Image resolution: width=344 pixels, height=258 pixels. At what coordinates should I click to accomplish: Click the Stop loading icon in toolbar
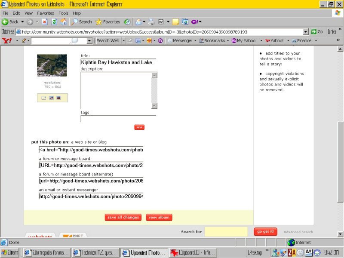pyautogui.click(x=44, y=21)
